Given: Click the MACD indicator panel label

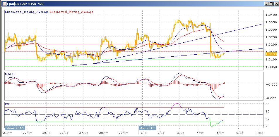Looking at the screenshot, I should (x=10, y=74).
